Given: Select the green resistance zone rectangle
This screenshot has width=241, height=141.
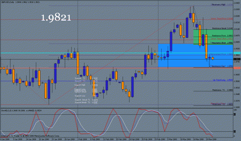Looking at the screenshot, I should (213, 37).
